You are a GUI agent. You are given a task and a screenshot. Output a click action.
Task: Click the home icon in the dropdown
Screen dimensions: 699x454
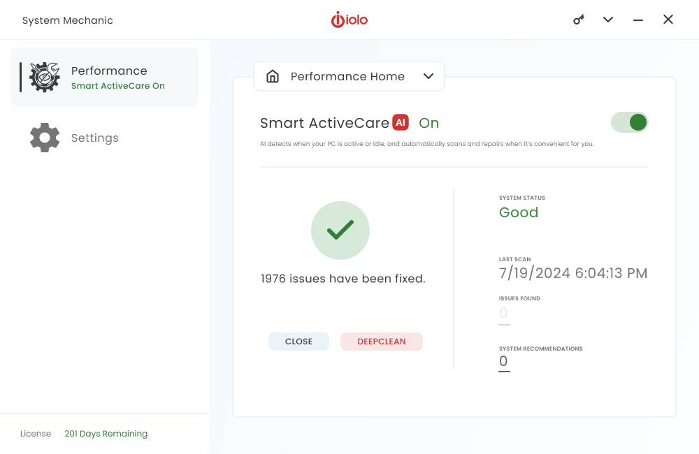coord(273,77)
